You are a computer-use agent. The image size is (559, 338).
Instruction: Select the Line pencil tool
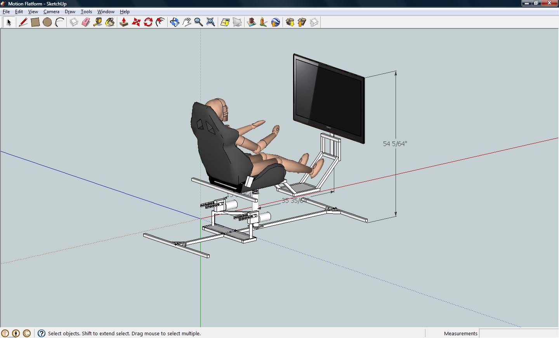[23, 22]
